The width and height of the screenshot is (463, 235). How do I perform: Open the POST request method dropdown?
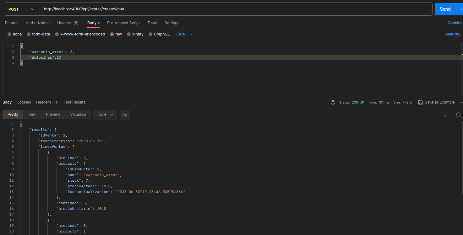pyautogui.click(x=21, y=9)
